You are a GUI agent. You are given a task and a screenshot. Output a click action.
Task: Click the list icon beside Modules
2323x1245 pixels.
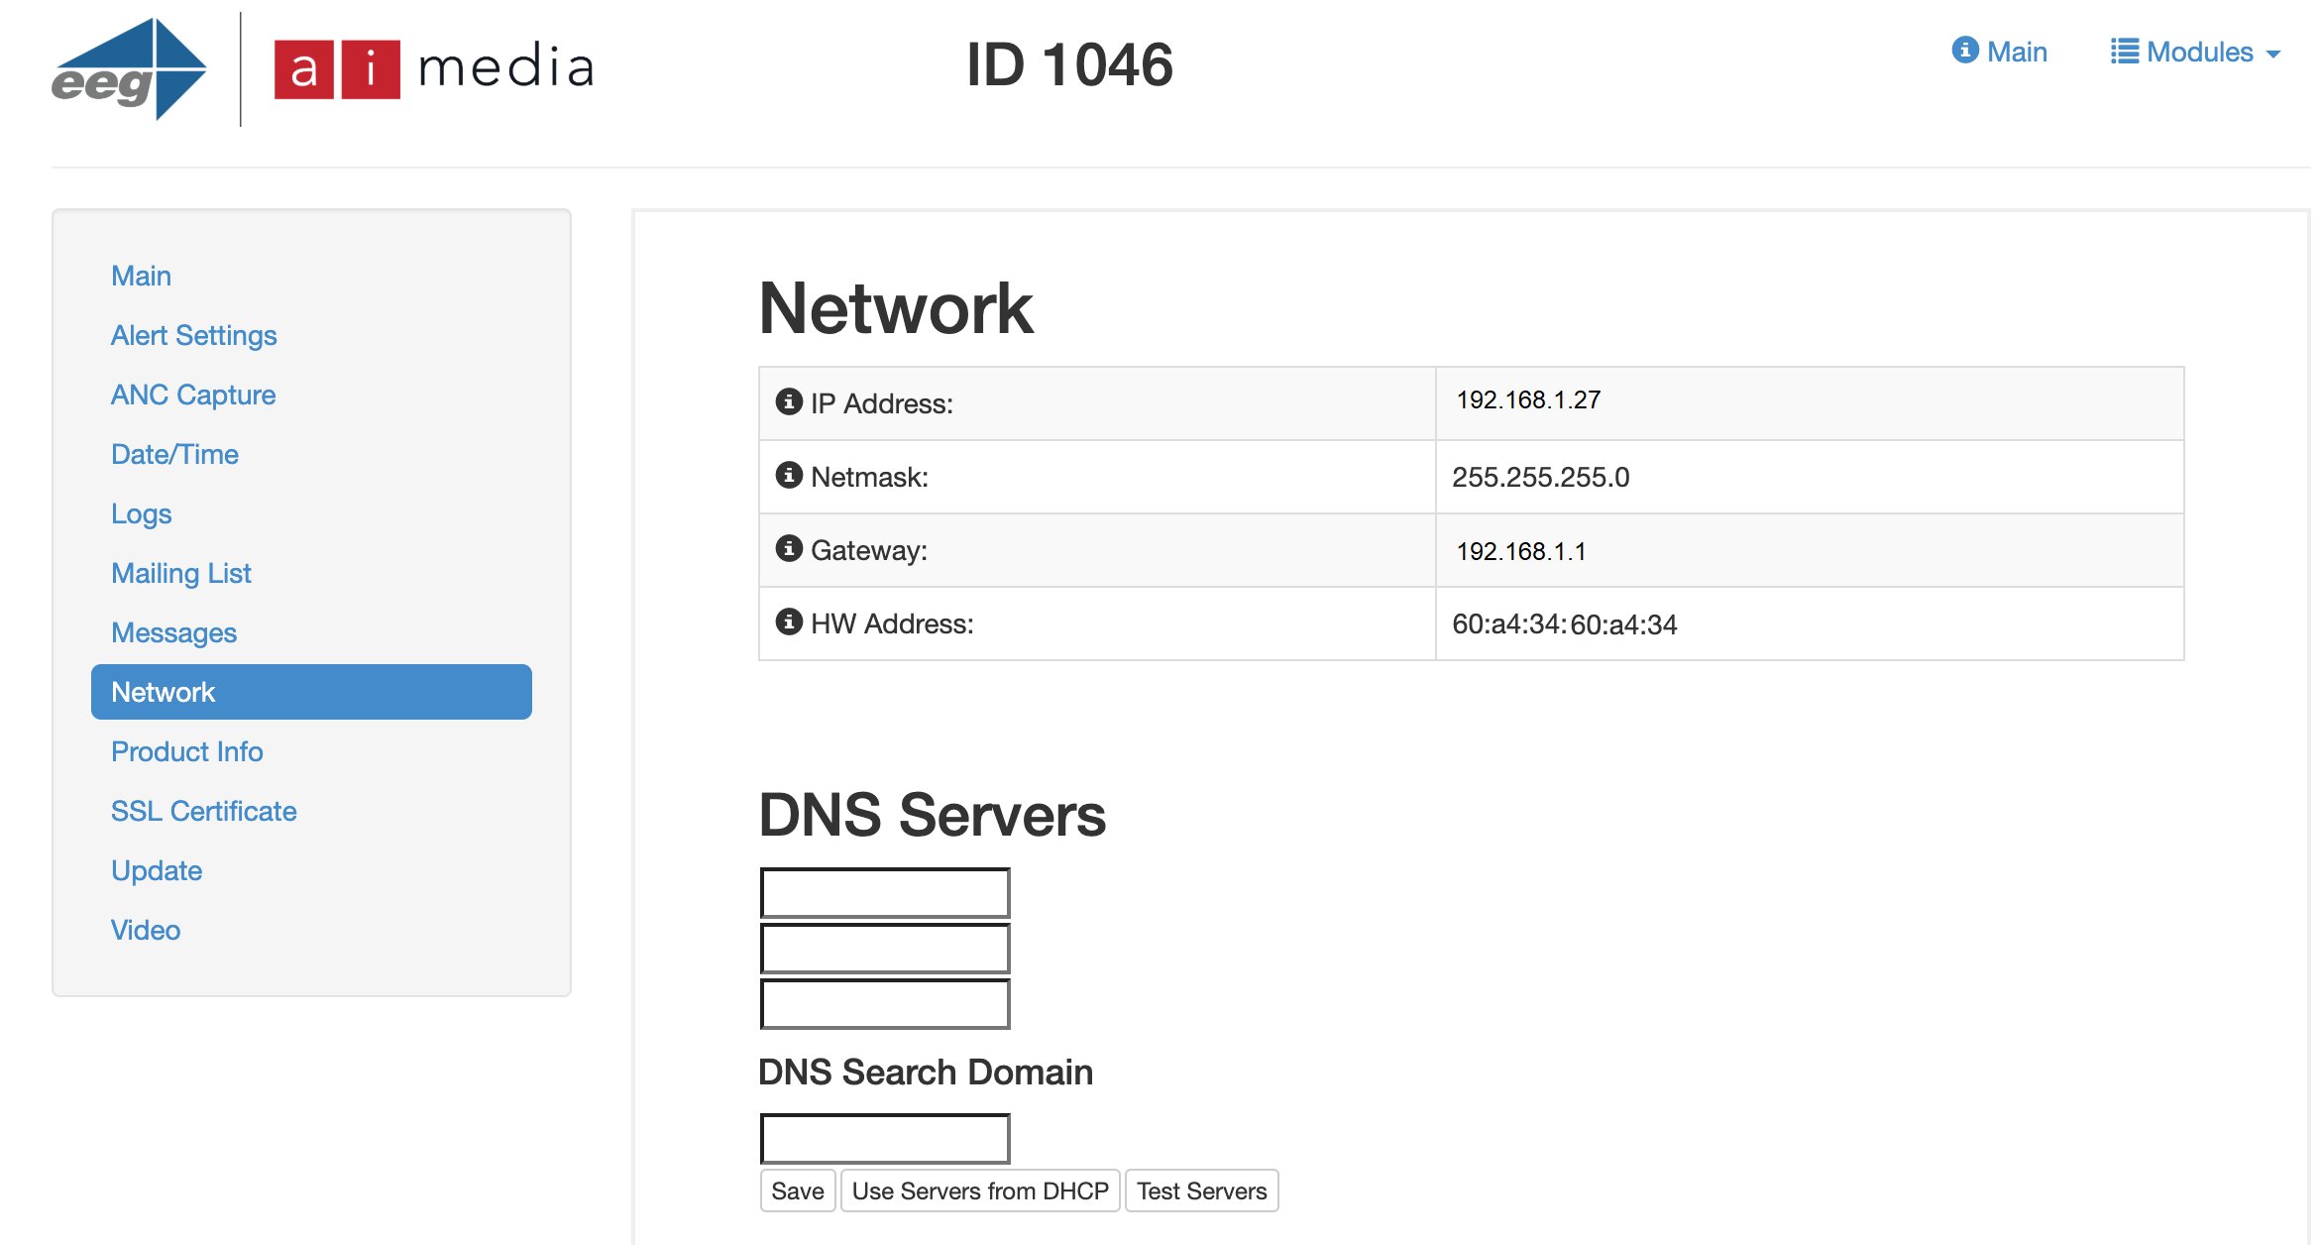pos(2124,52)
